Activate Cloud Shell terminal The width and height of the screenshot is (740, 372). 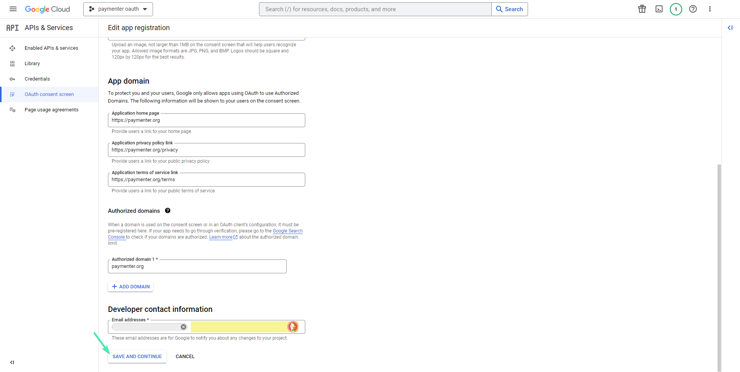(x=659, y=9)
